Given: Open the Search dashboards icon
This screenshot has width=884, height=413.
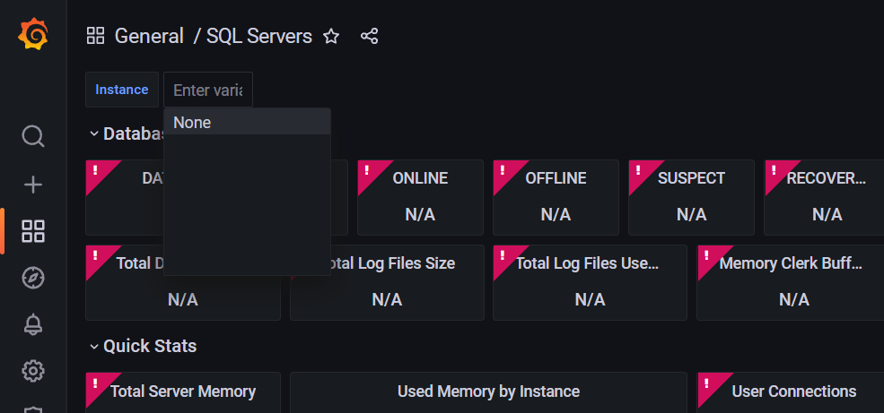Looking at the screenshot, I should (33, 136).
